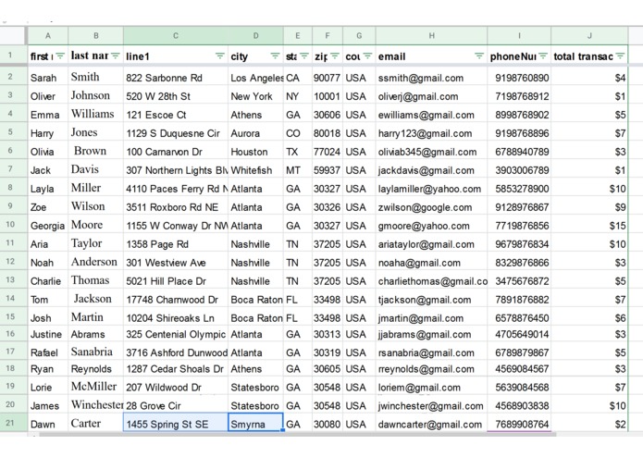Screen dimensions: 643x457
Task: Open filter menu for line1 column
Action: (x=220, y=56)
